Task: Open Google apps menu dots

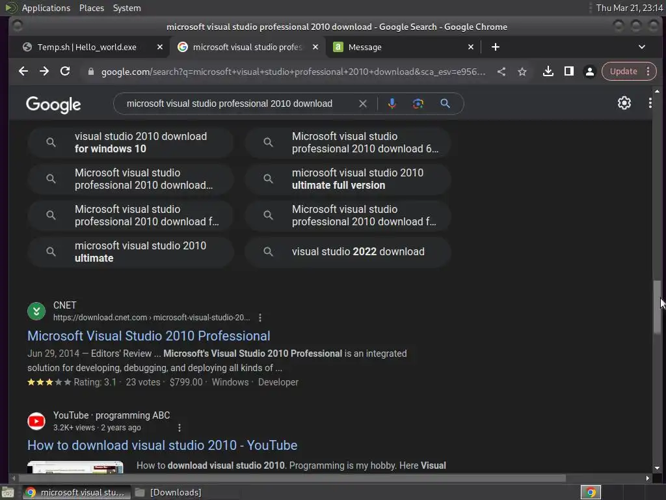Action: pyautogui.click(x=650, y=103)
